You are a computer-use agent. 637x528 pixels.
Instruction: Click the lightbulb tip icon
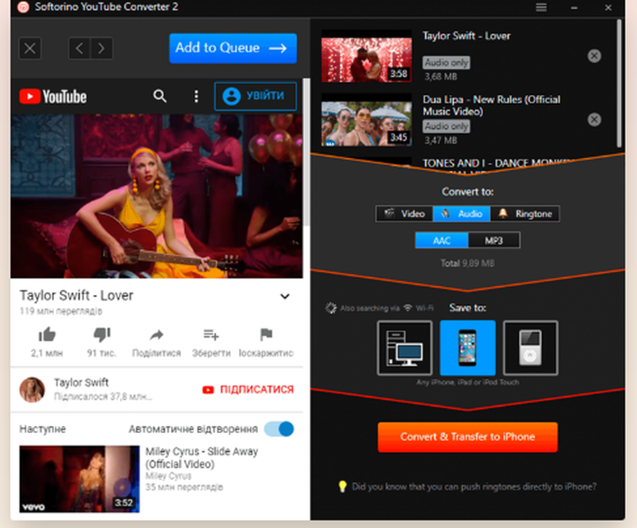(x=343, y=487)
